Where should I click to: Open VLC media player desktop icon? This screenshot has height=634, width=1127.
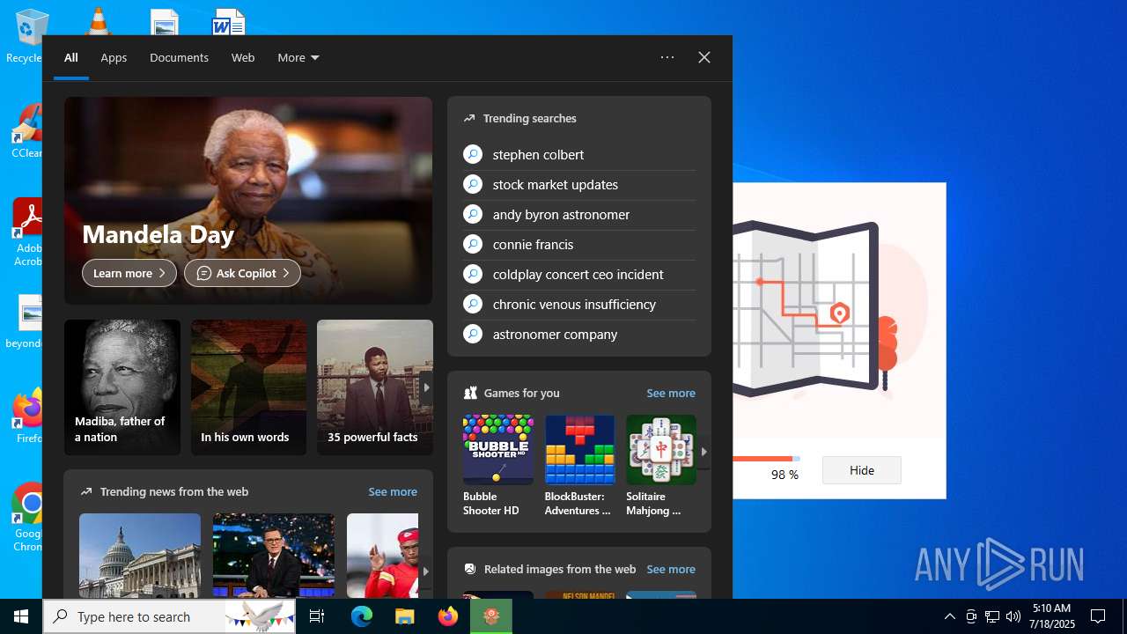click(97, 21)
